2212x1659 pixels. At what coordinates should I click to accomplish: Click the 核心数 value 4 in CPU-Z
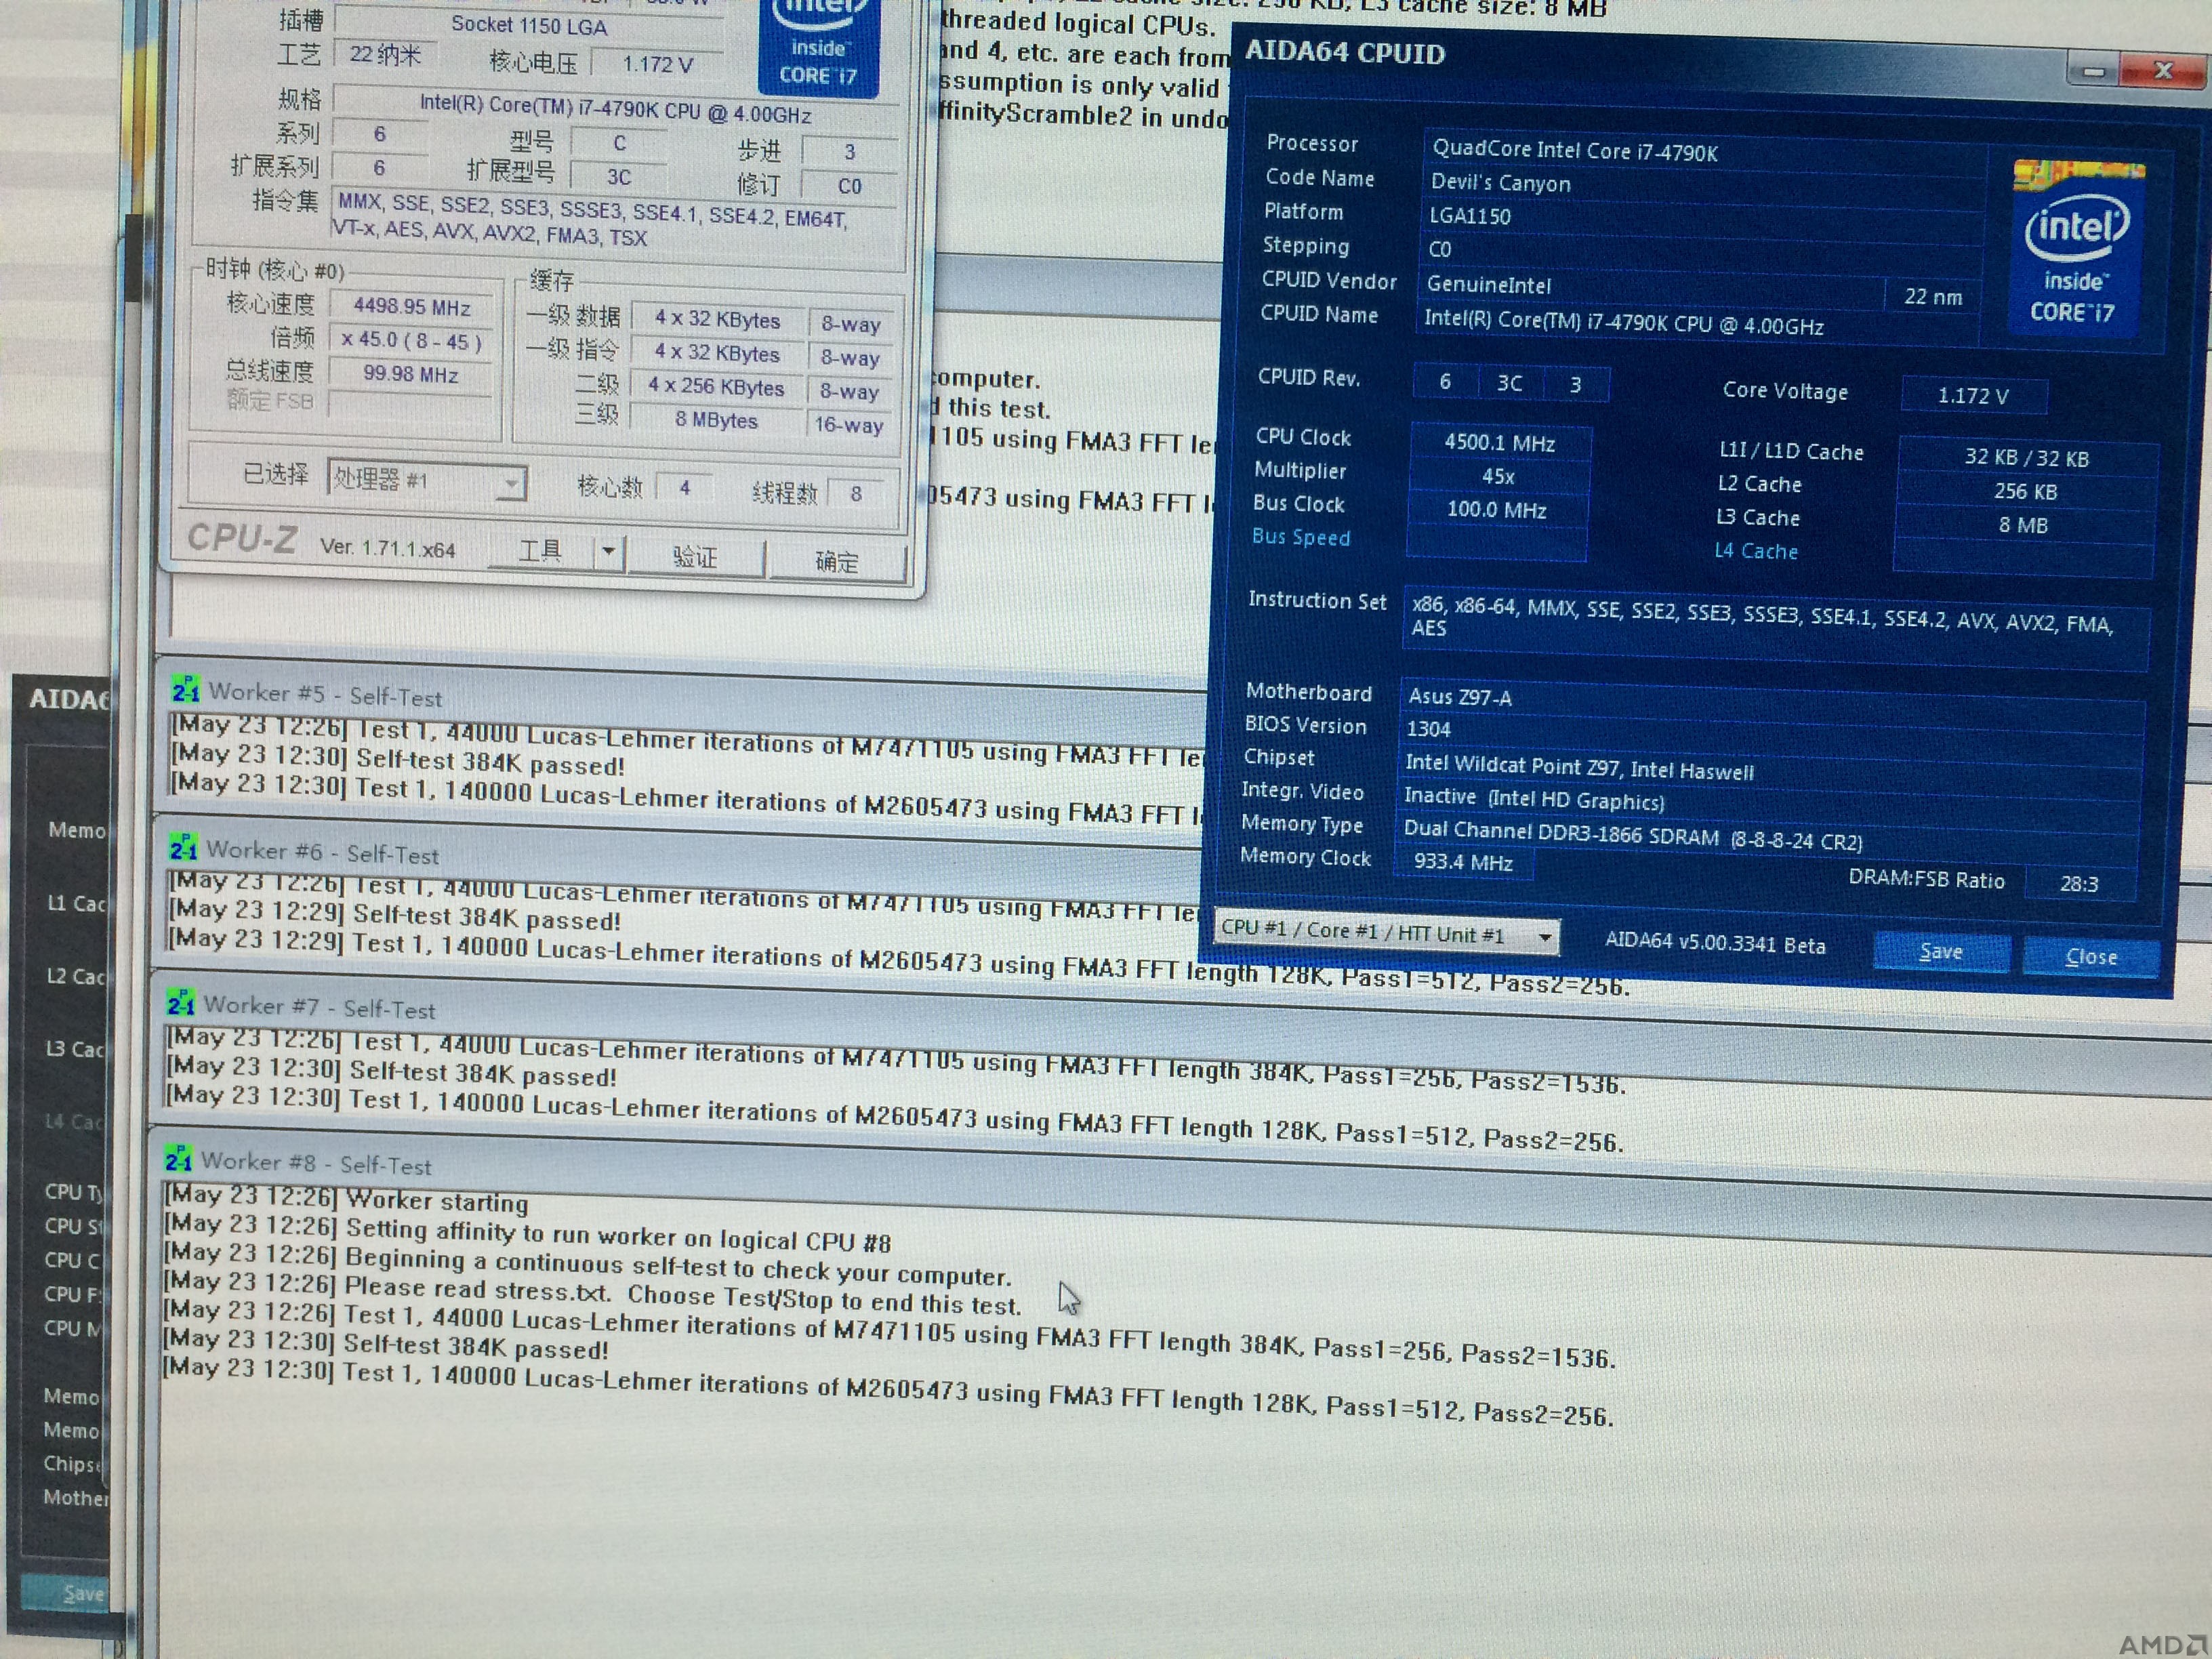685,488
